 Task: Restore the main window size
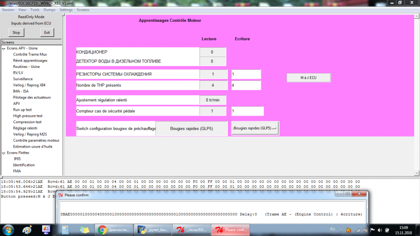(400, 3)
